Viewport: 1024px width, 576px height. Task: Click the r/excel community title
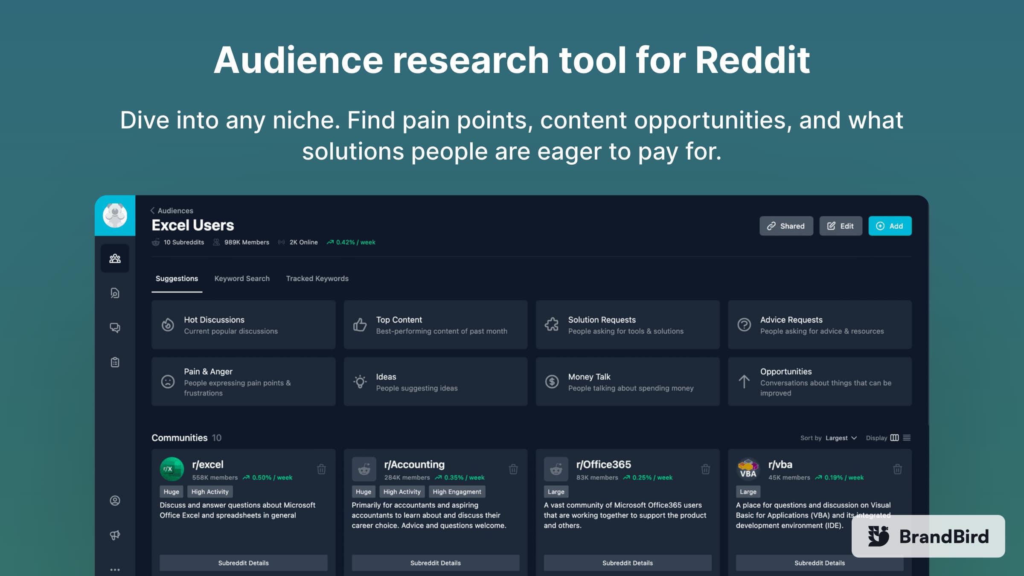click(208, 464)
